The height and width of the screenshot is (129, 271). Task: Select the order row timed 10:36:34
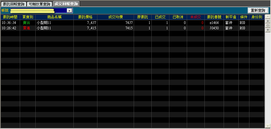[133, 22]
